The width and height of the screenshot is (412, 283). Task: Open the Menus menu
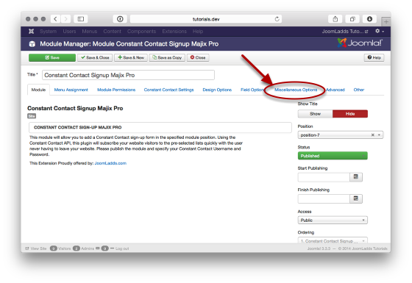[89, 31]
